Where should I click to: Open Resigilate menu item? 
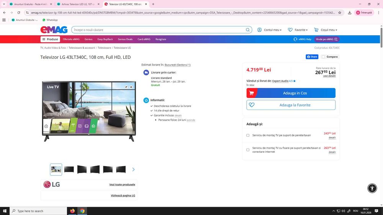[161, 39]
